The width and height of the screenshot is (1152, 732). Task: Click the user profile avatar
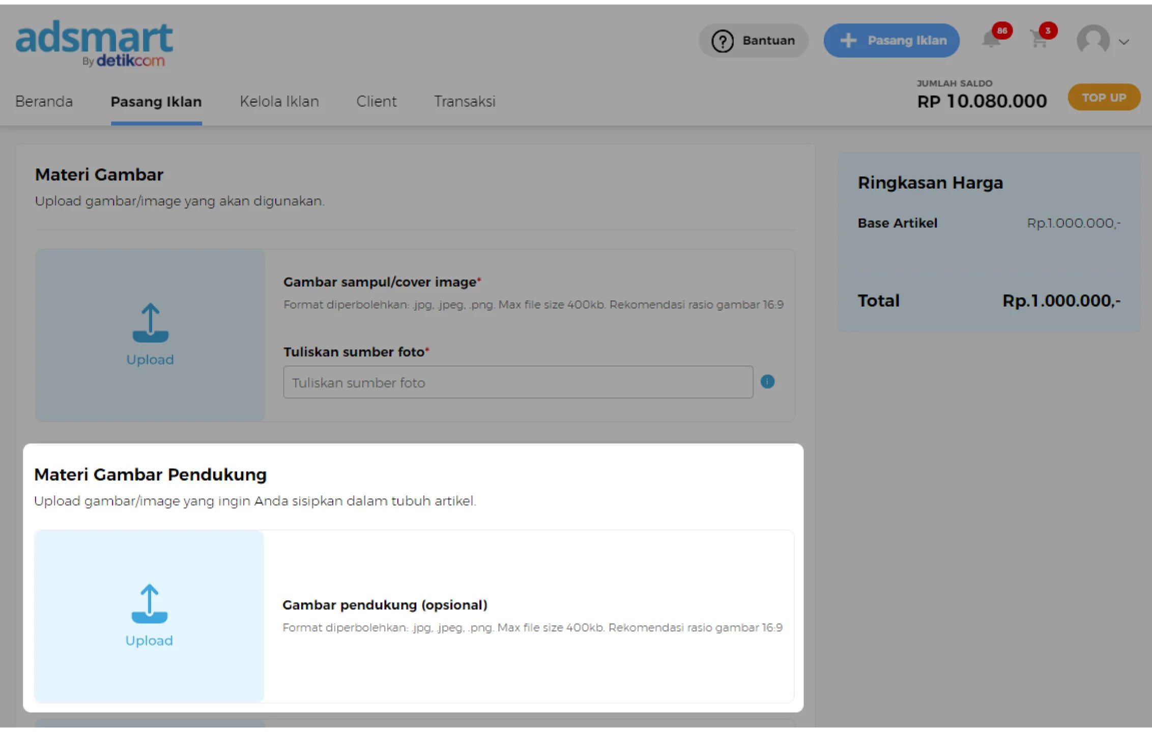click(1093, 40)
